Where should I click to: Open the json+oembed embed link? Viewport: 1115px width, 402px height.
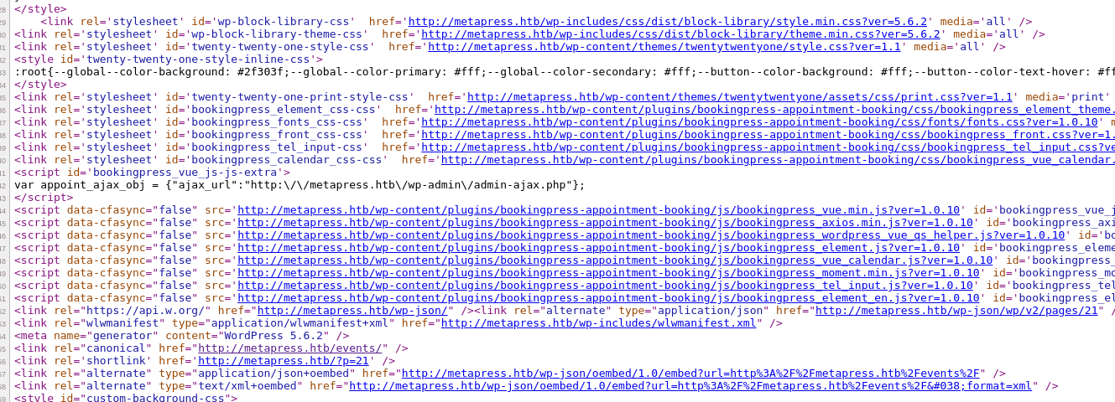point(690,374)
